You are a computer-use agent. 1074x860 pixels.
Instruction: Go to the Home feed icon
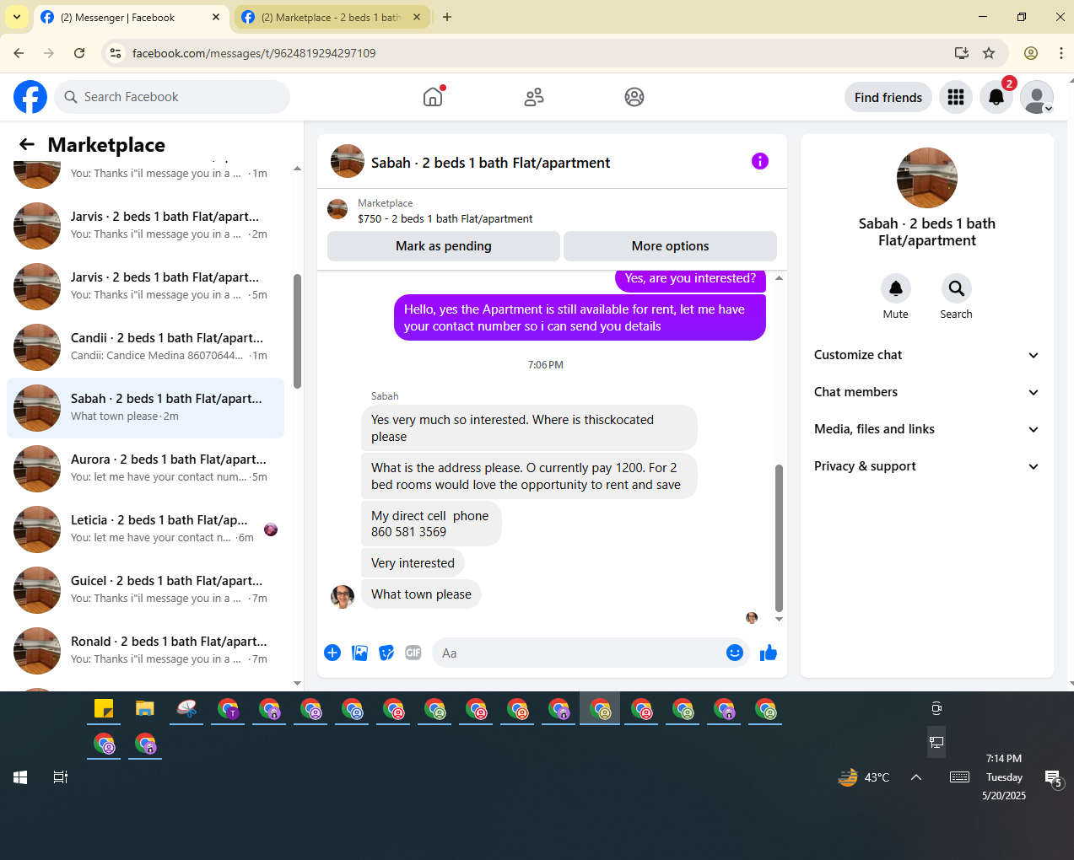(433, 97)
